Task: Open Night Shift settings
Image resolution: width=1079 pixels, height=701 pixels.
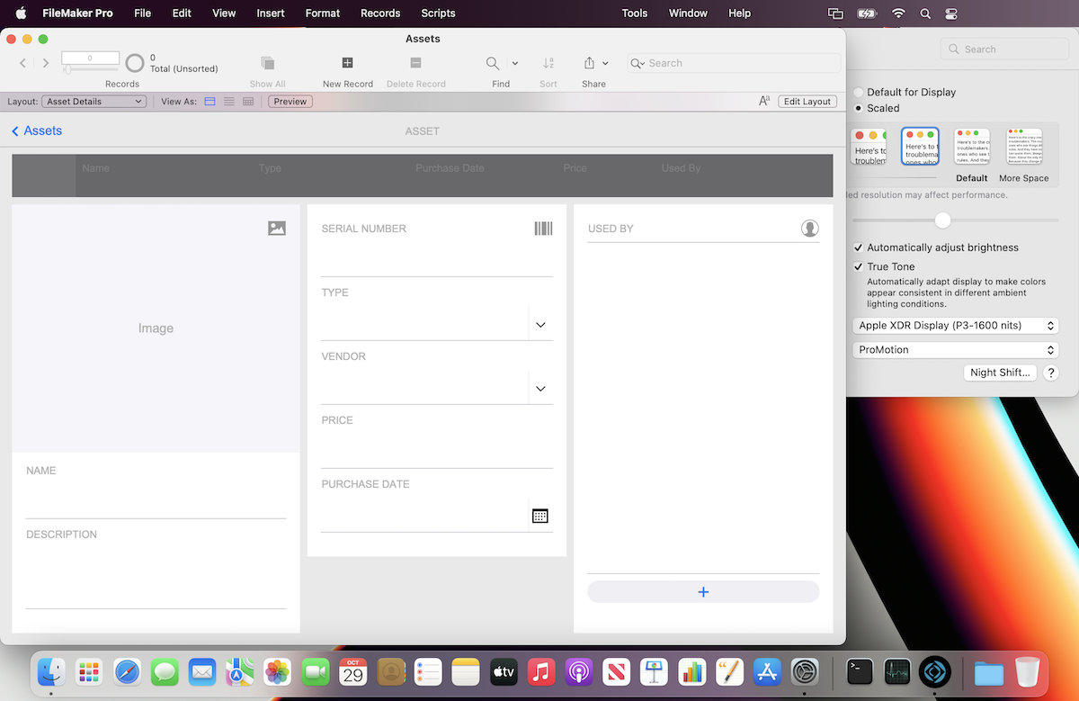Action: 1000,372
